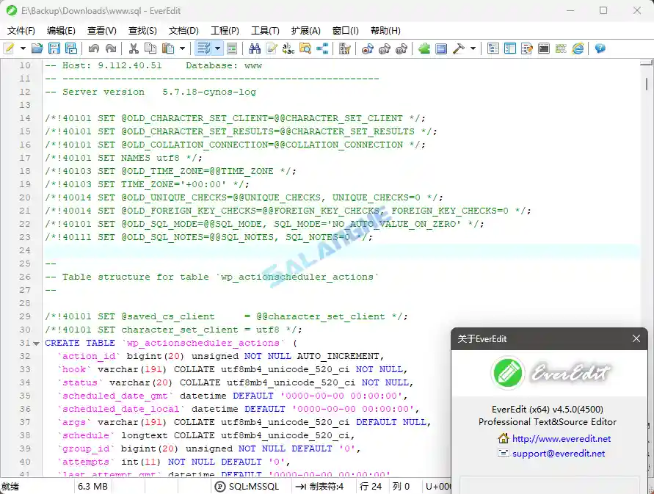Open Find using the binoculars icon

pos(255,48)
